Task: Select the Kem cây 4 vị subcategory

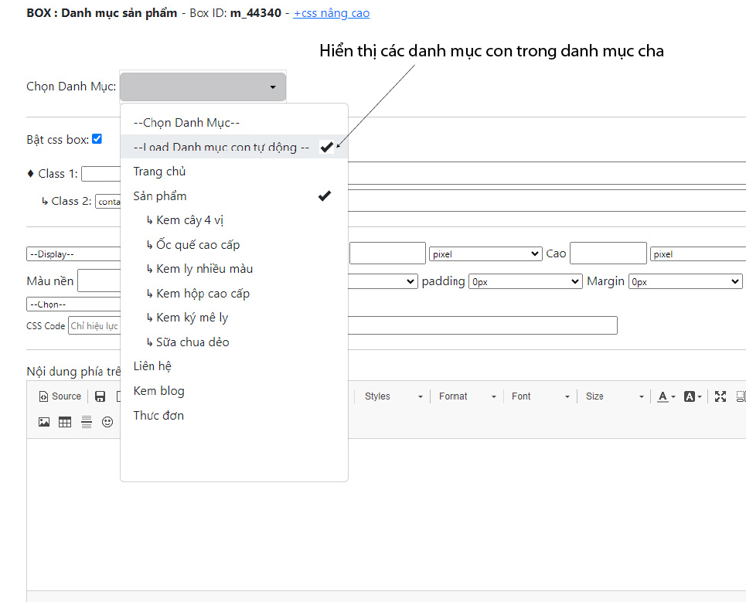Action: pos(234,220)
